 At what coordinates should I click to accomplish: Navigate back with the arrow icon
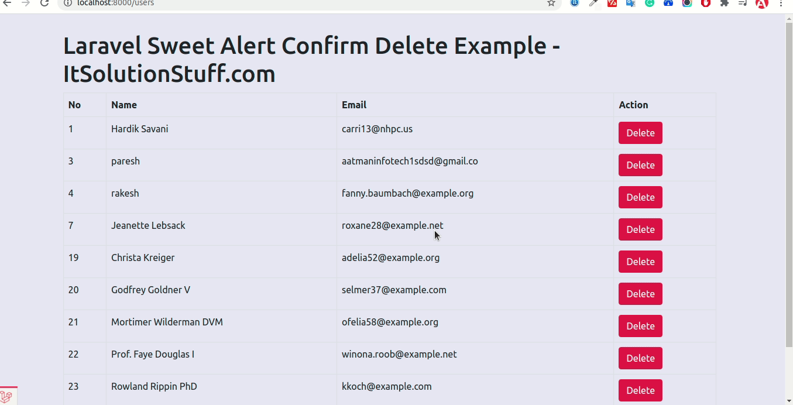(7, 5)
